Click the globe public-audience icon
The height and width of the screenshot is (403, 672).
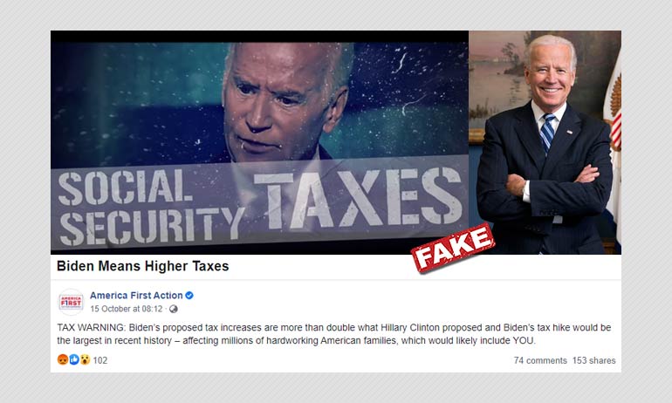point(173,309)
